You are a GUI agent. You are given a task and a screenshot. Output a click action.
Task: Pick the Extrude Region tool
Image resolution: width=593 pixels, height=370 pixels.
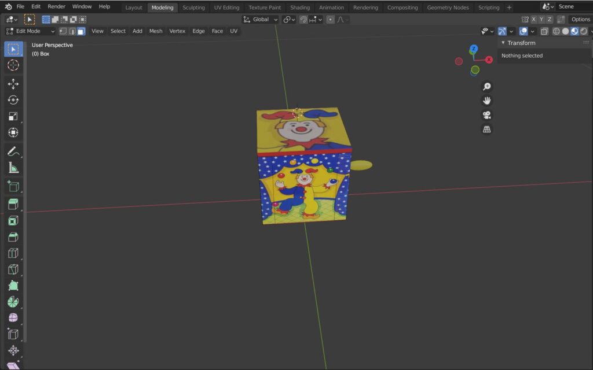(x=13, y=203)
